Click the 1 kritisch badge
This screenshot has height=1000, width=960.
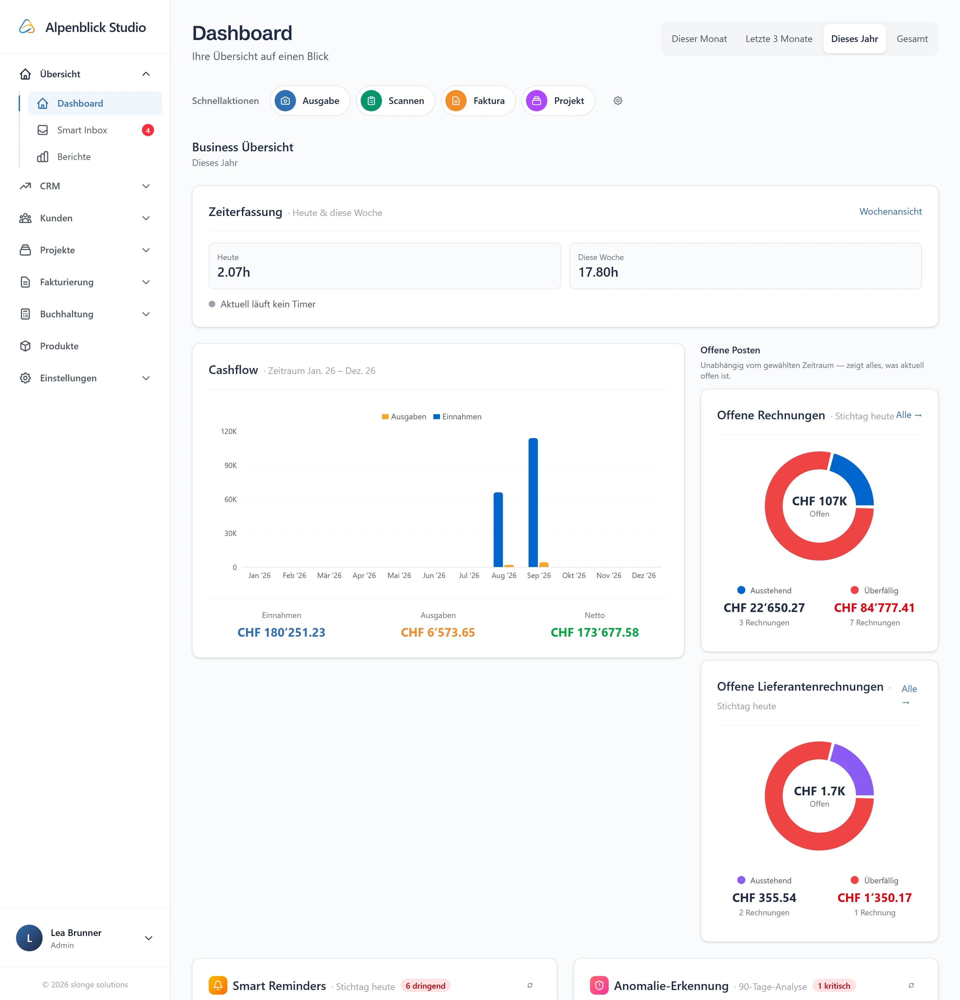click(834, 986)
